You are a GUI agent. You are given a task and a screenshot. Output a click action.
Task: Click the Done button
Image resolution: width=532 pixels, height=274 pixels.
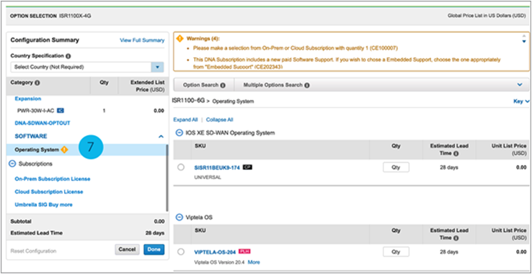click(154, 249)
